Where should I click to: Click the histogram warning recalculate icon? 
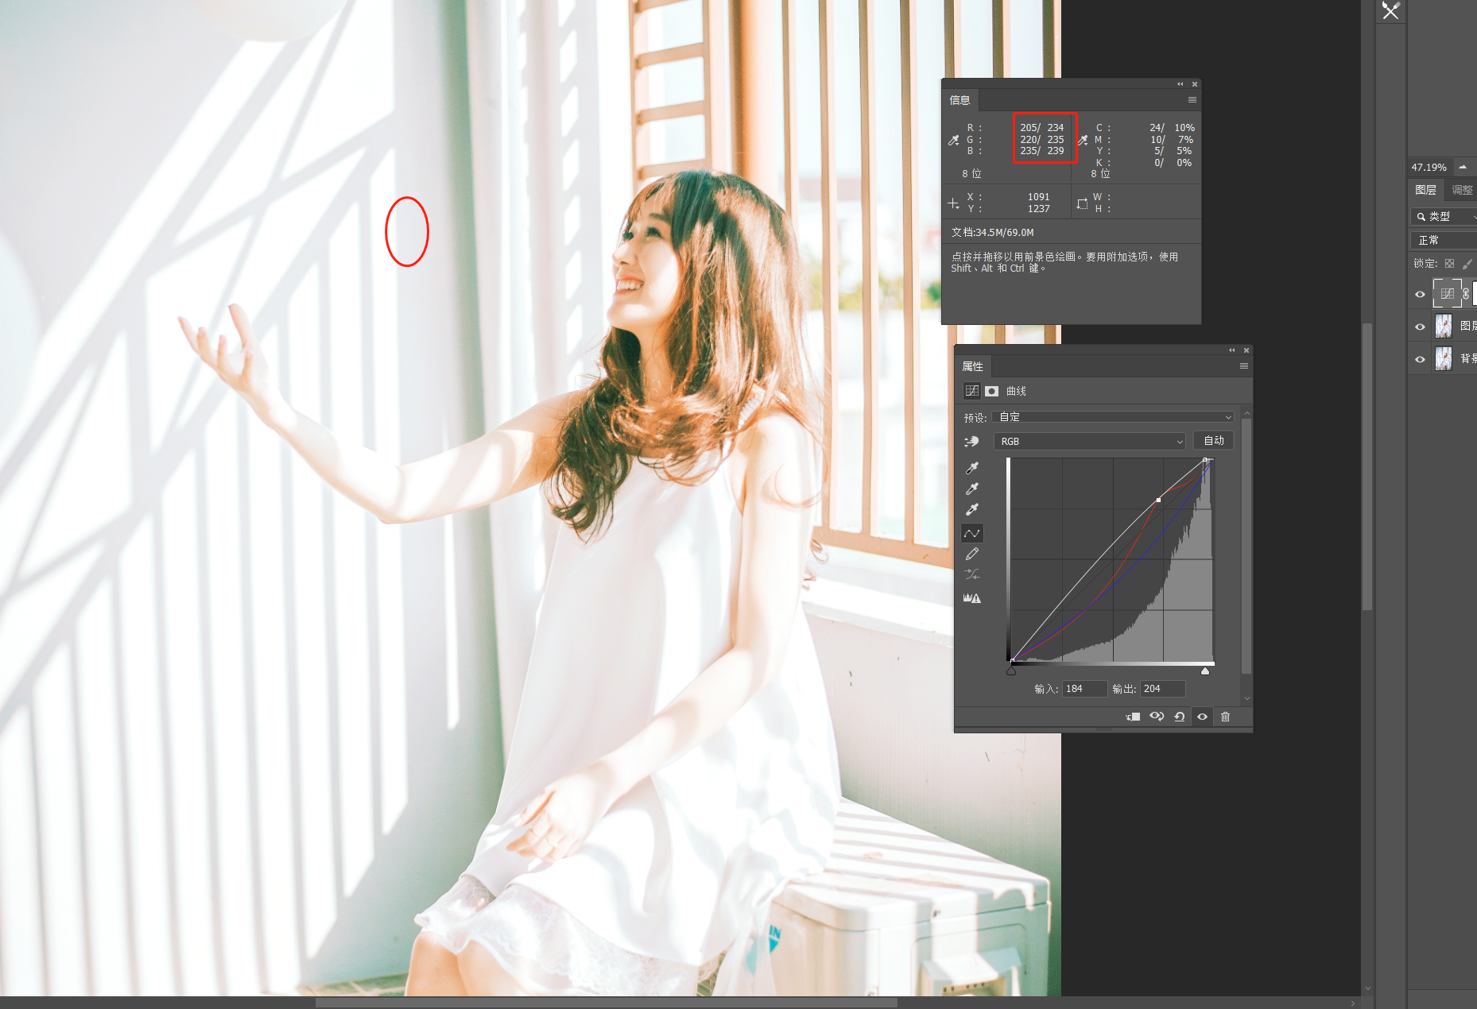click(971, 598)
